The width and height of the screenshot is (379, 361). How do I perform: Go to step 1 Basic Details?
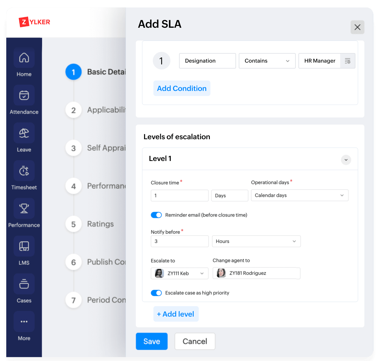pyautogui.click(x=73, y=72)
